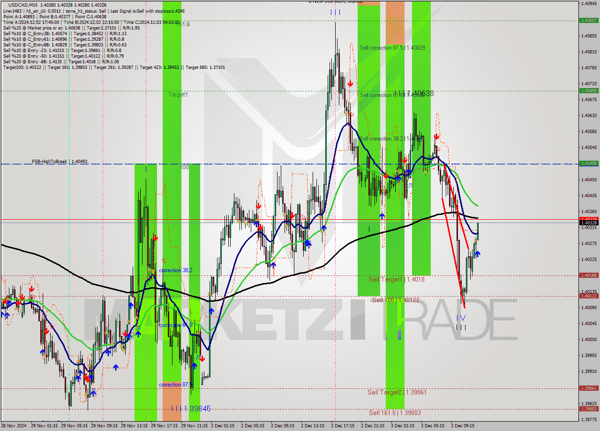Click the red 1.39803 price tag
This screenshot has width=600, height=431.
[588, 409]
